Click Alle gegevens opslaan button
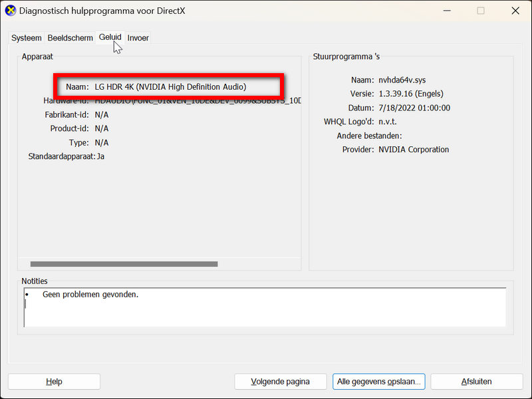Viewport: 532px width, 399px height. tap(378, 382)
